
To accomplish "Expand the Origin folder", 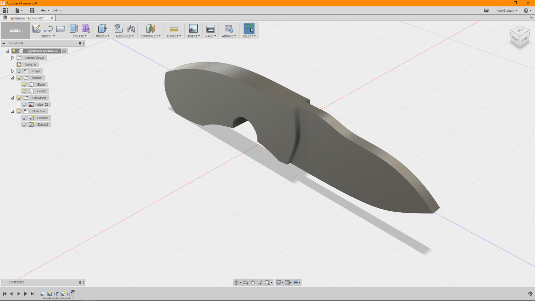I will pyautogui.click(x=12, y=71).
